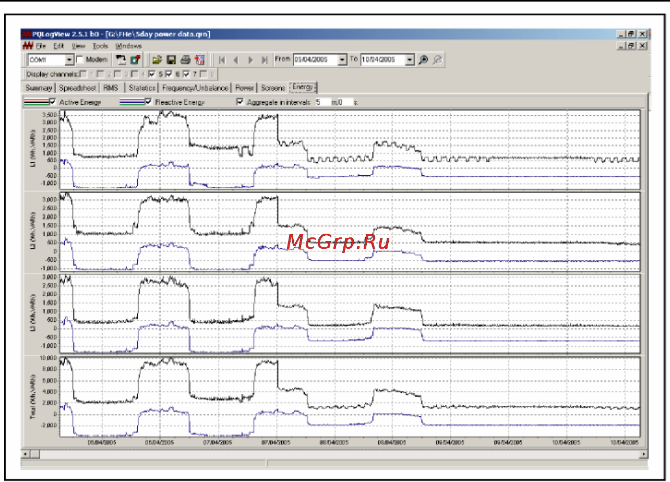Click the From date text field
This screenshot has height=482, width=670.
pyautogui.click(x=316, y=59)
